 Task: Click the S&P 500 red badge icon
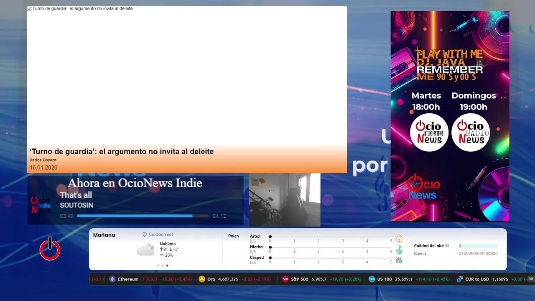click(285, 279)
